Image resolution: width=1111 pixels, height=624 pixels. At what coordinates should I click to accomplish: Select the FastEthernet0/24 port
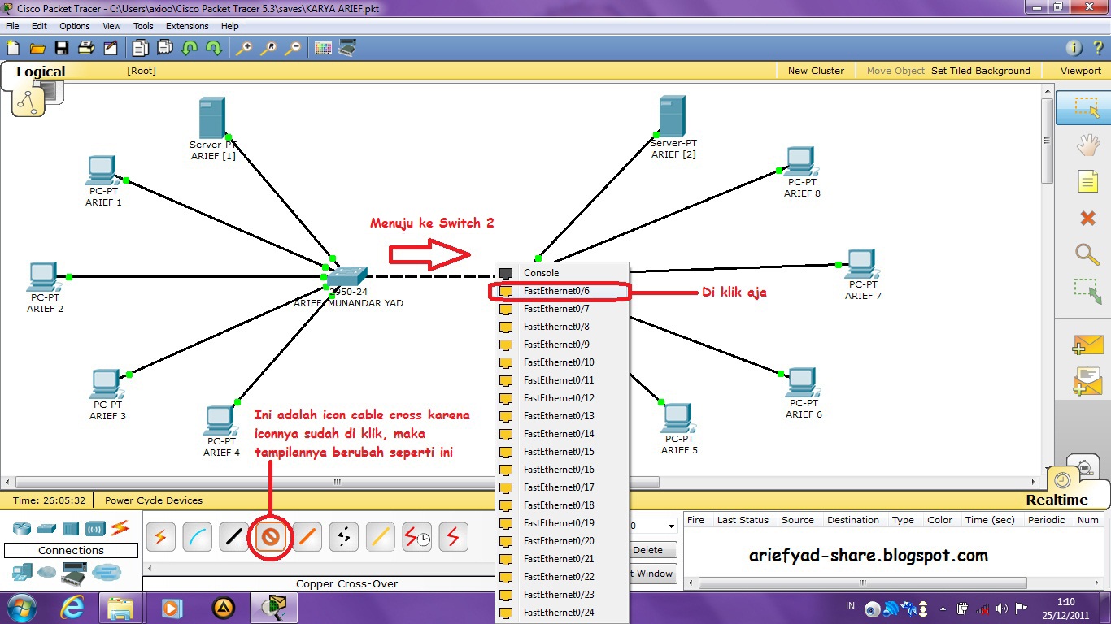(562, 613)
